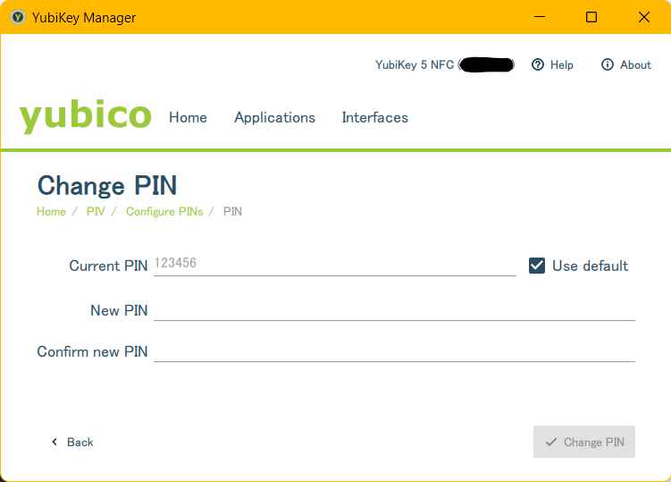This screenshot has width=671, height=482.
Task: Follow the PIV breadcrumb link
Action: (x=96, y=211)
